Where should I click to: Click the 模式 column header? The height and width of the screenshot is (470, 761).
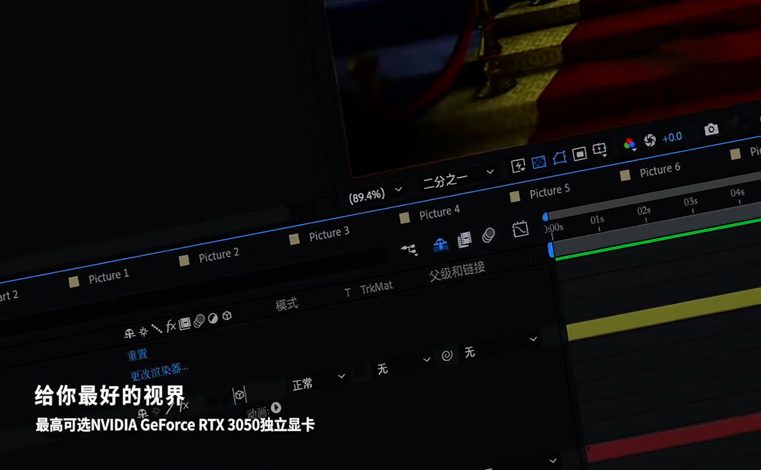coord(286,305)
